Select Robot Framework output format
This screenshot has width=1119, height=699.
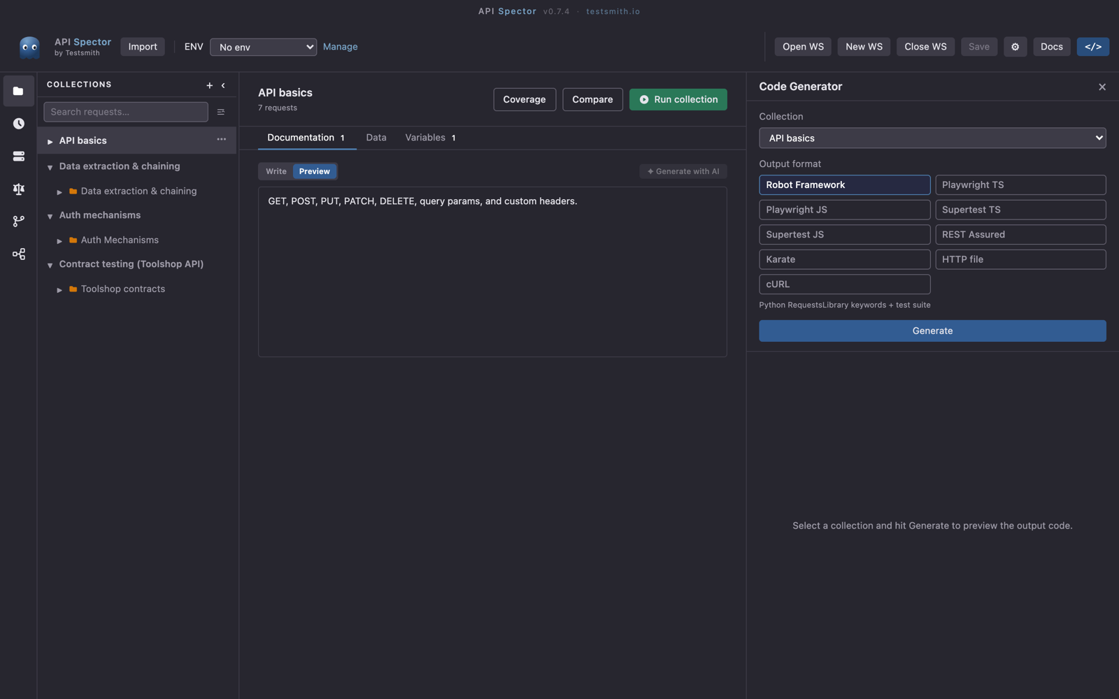[x=844, y=185]
